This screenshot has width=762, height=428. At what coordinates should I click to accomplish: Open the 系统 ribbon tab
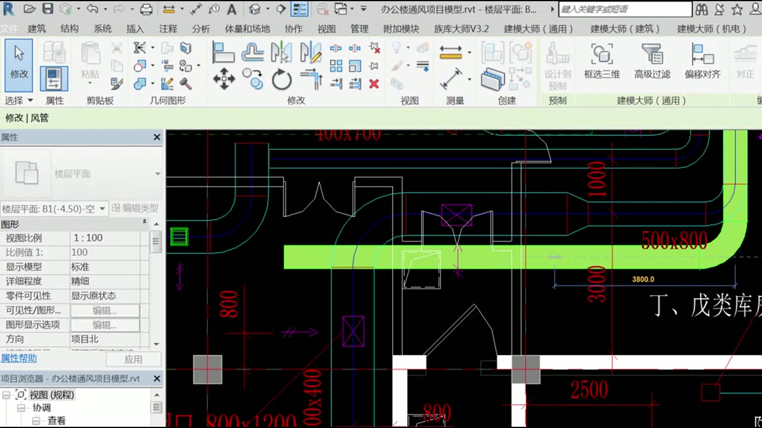coord(102,29)
